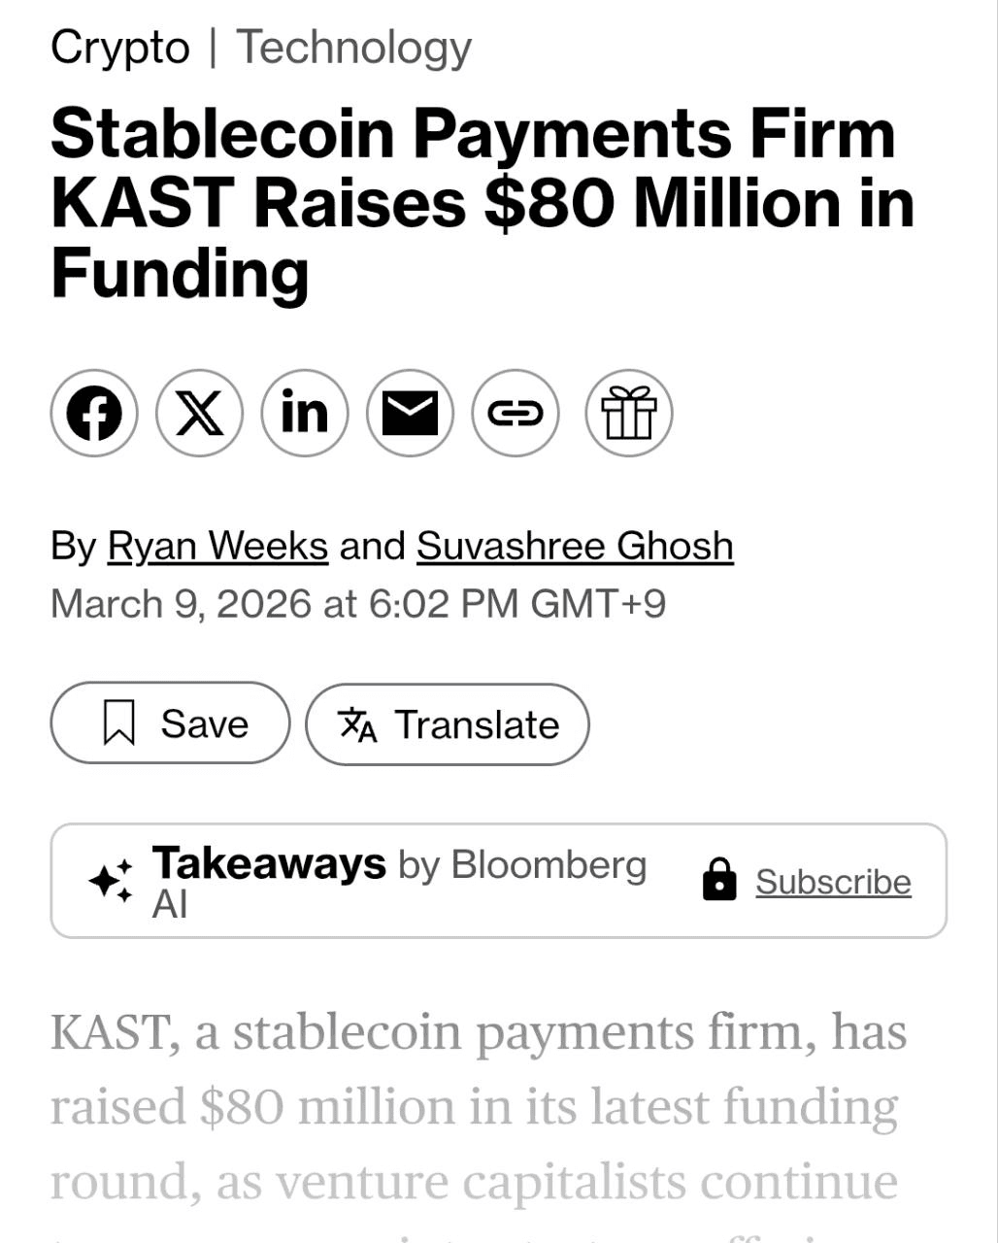
Task: Save the article with the bookmark button
Action: [170, 723]
